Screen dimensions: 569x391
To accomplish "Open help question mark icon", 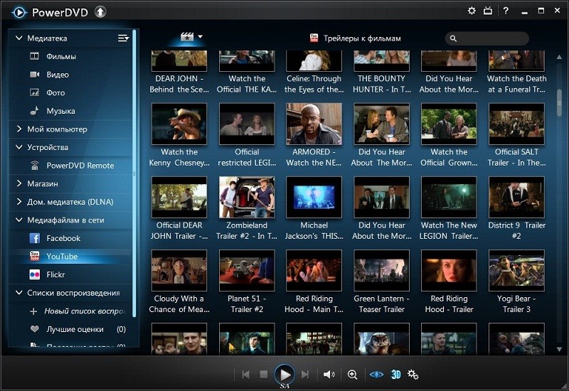I will [506, 11].
